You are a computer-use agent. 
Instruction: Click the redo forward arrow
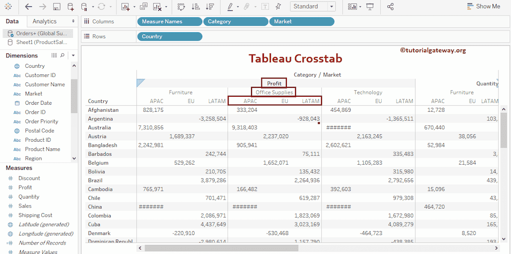pyautogui.click(x=42, y=6)
